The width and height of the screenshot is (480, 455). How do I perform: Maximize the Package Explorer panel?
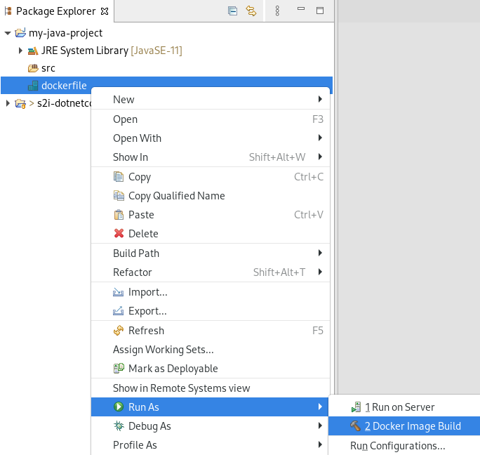tap(320, 11)
